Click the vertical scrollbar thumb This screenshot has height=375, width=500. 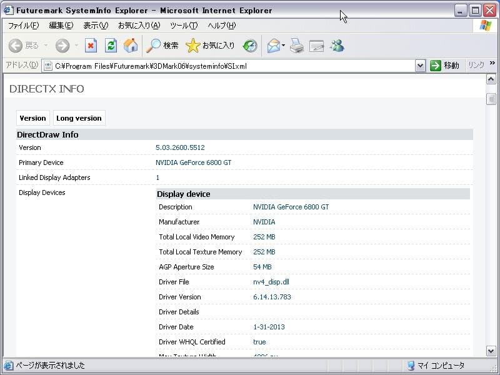(x=492, y=99)
